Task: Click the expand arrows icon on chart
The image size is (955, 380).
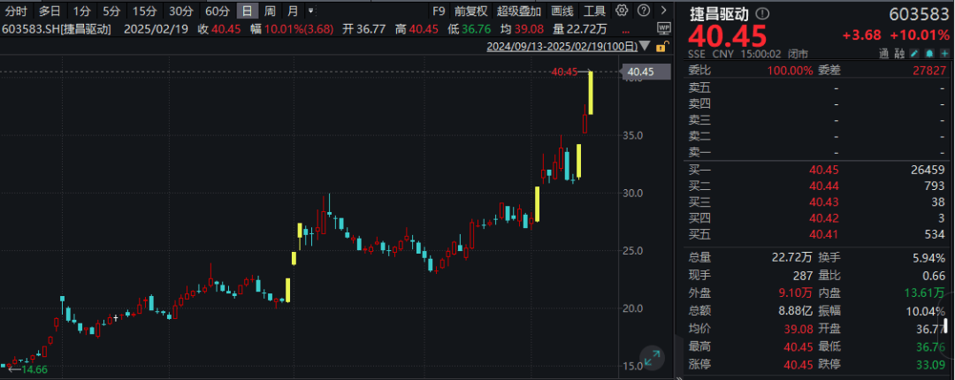Action: pyautogui.click(x=652, y=358)
